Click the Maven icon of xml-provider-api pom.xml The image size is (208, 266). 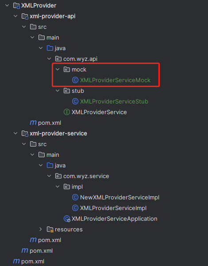click(33, 123)
